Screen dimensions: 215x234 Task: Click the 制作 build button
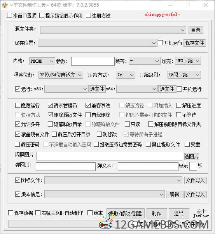coord(157,213)
